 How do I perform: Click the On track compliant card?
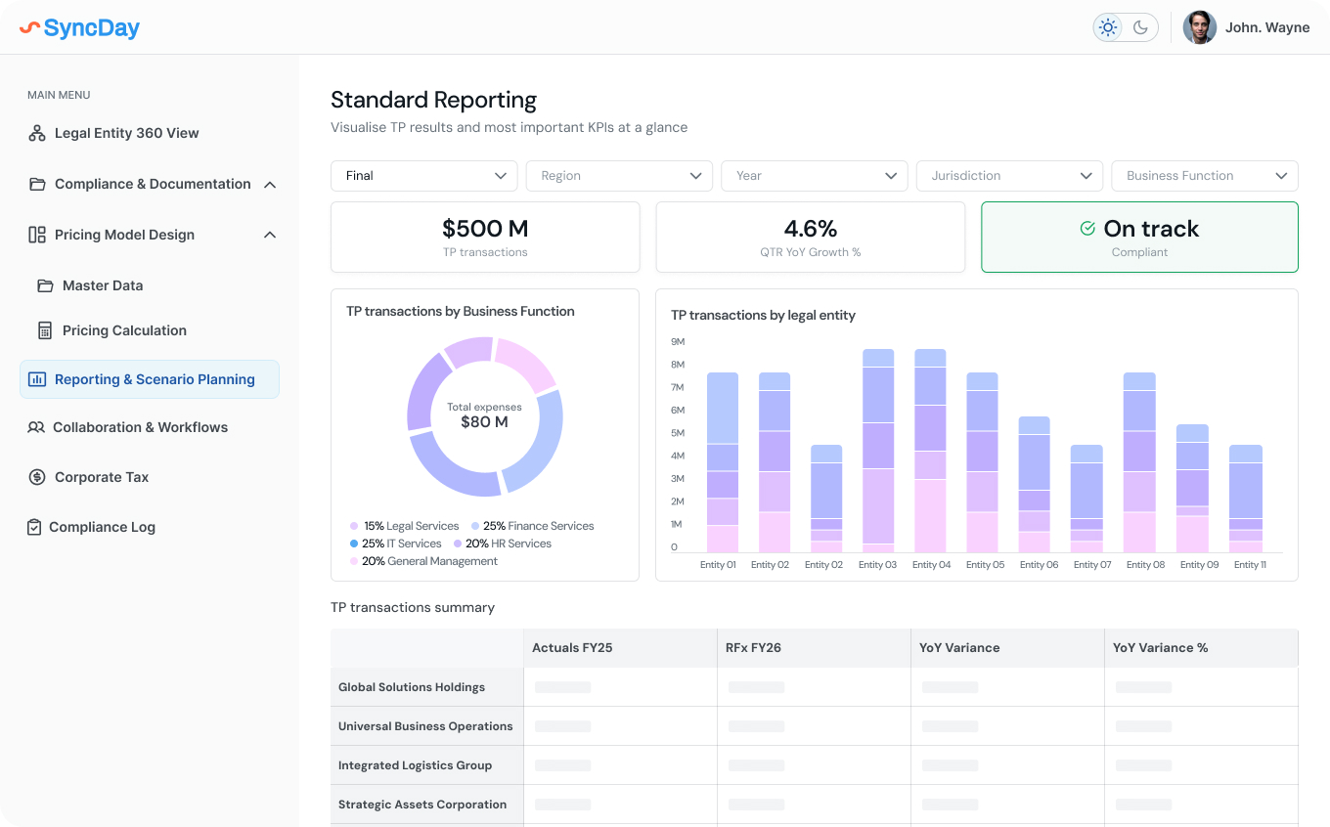pos(1139,237)
